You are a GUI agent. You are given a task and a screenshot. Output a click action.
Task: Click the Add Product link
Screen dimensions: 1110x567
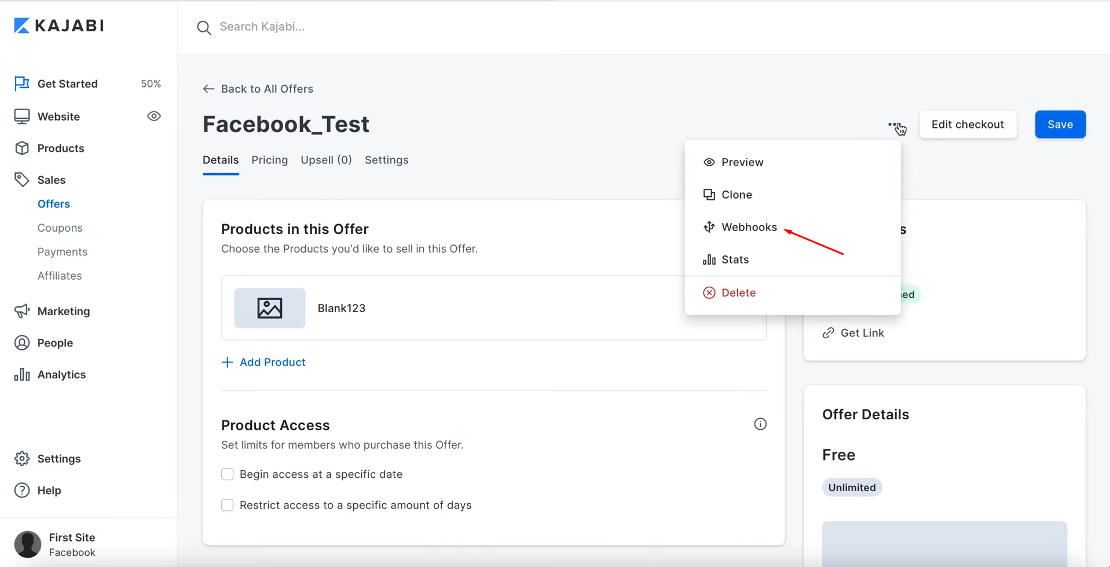tap(273, 362)
